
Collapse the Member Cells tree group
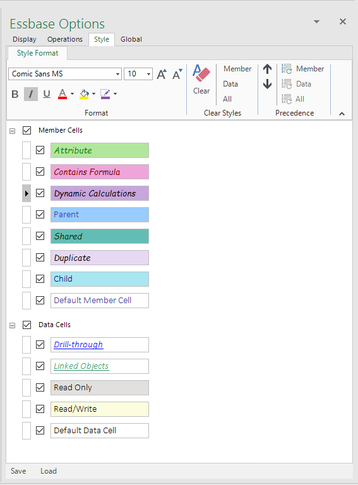(13, 131)
